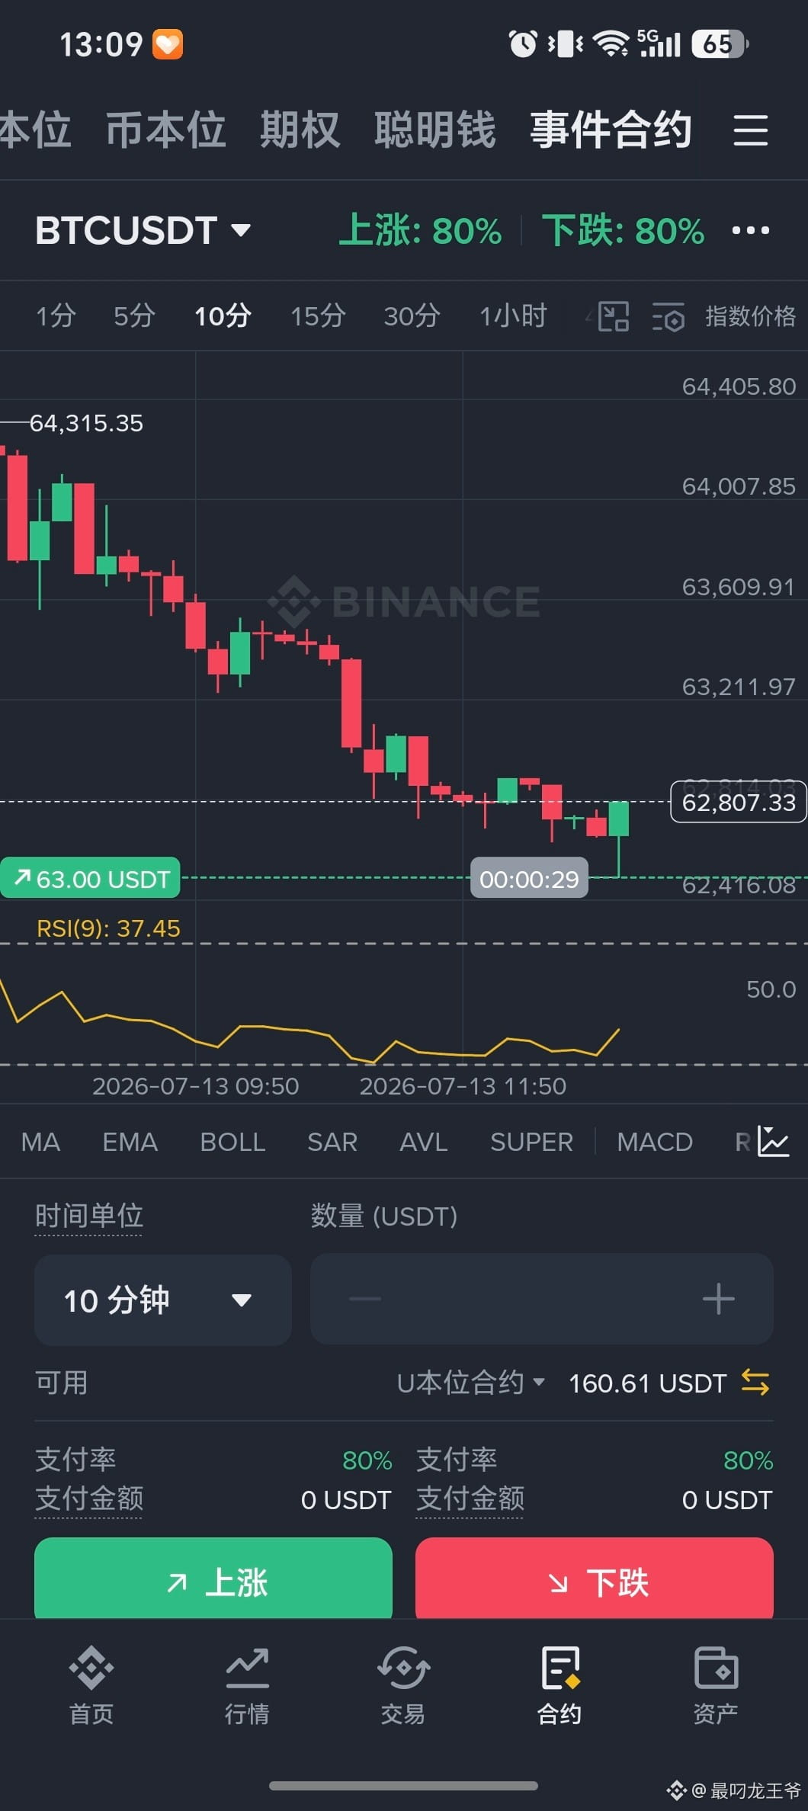Select the 15分 chart interval

click(318, 316)
